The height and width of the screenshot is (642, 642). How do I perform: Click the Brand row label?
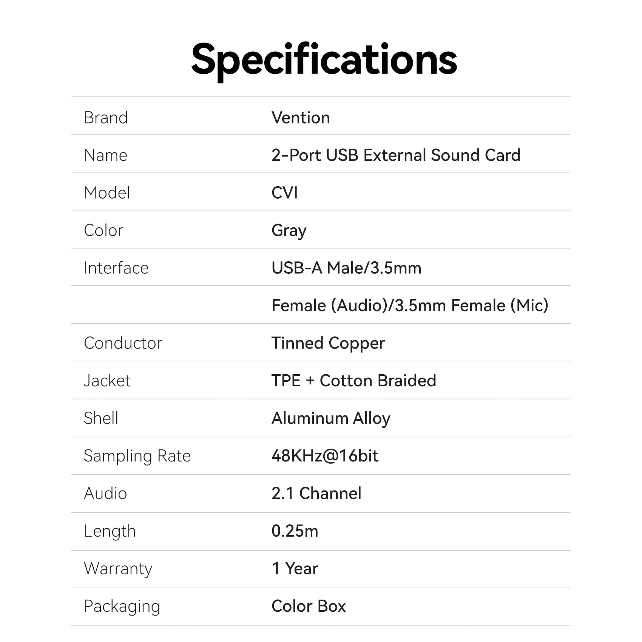click(106, 117)
